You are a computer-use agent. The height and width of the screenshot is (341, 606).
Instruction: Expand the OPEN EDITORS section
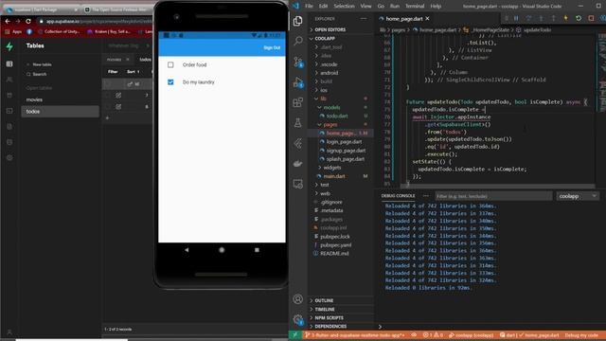coord(341,29)
